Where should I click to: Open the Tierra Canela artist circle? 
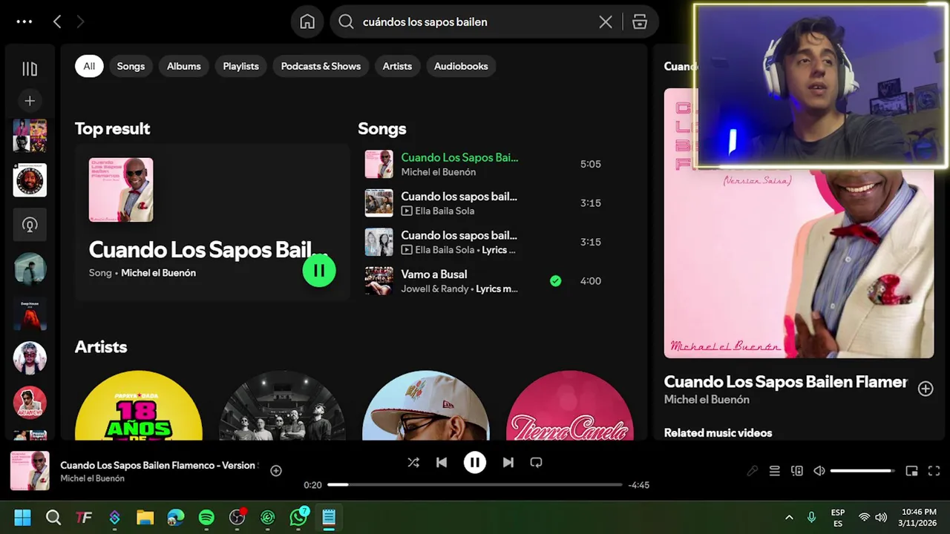point(570,406)
